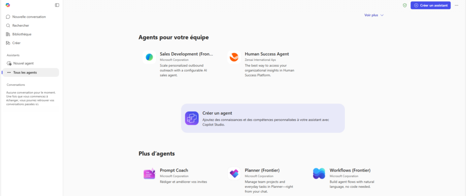Image resolution: width=466 pixels, height=196 pixels.
Task: Click the Copilot logo icon
Action: (x=8, y=5)
